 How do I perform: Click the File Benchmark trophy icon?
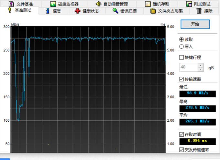pos(11,4)
